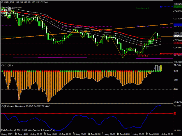Click the 137.310 price axis label
The width and height of the screenshot is (182, 136).
pyautogui.click(x=178, y=33)
